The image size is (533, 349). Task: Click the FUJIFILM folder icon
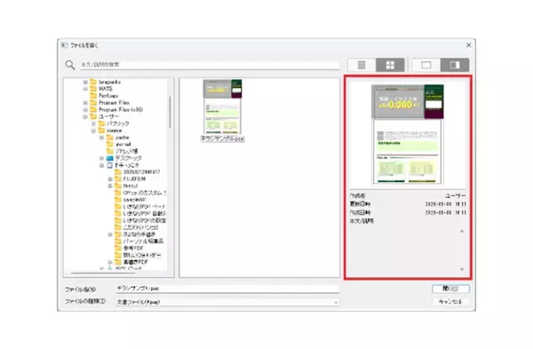point(118,178)
